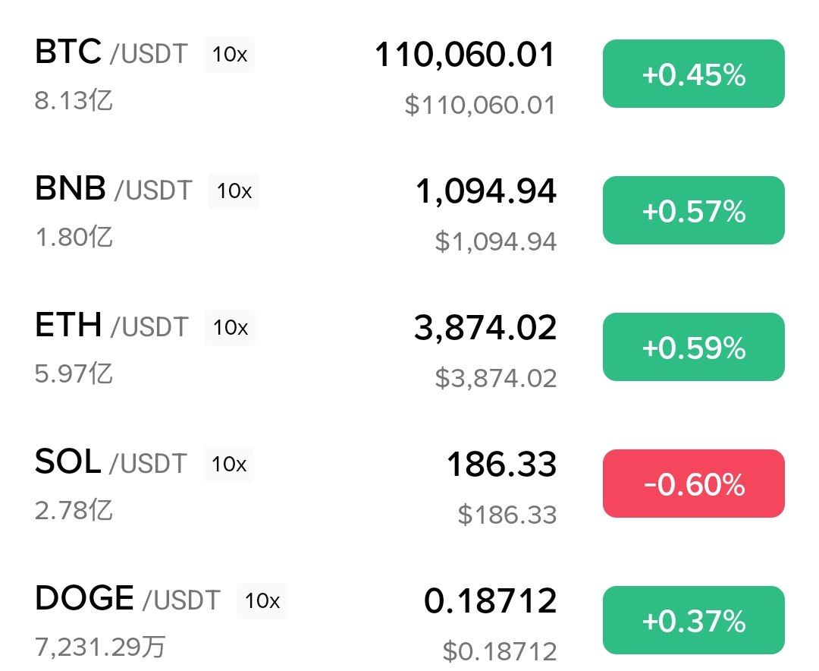Screen dimensions: 819x671
Task: Open the BTC/USDT trading pair
Action: click(x=111, y=53)
